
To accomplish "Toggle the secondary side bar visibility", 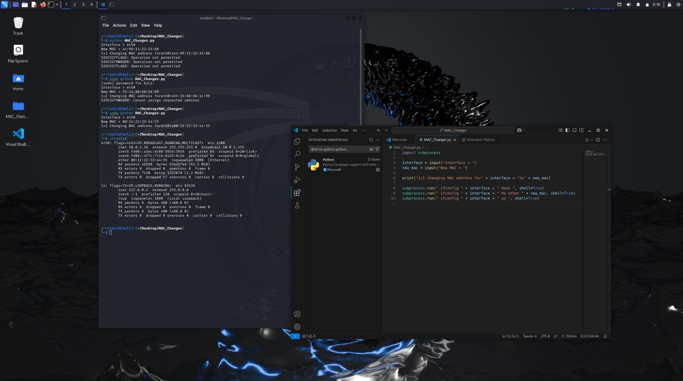I will point(581,130).
